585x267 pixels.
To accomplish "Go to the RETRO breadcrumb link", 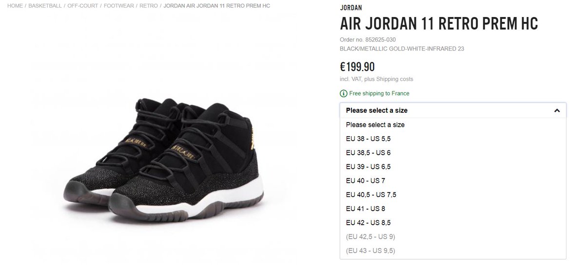I will coord(148,6).
